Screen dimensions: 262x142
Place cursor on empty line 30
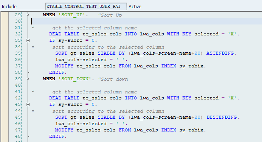[x=146, y=21]
